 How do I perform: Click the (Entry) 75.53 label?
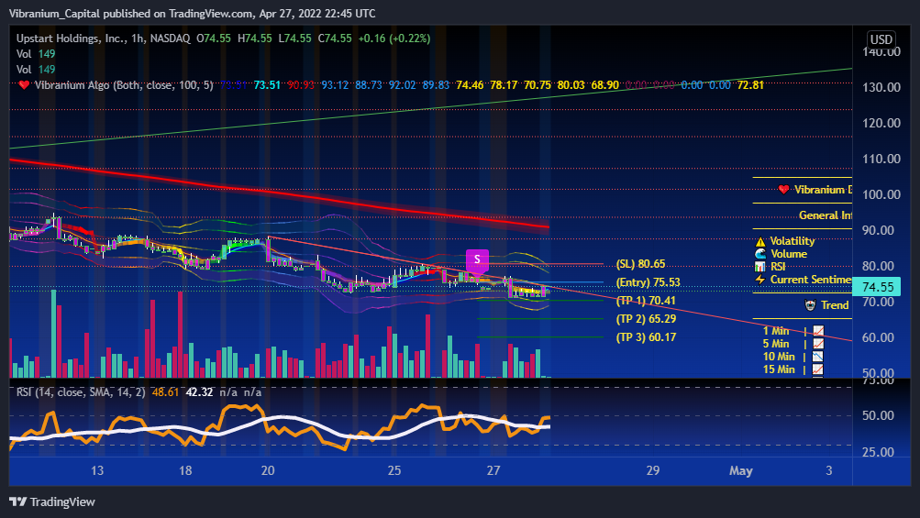click(648, 282)
